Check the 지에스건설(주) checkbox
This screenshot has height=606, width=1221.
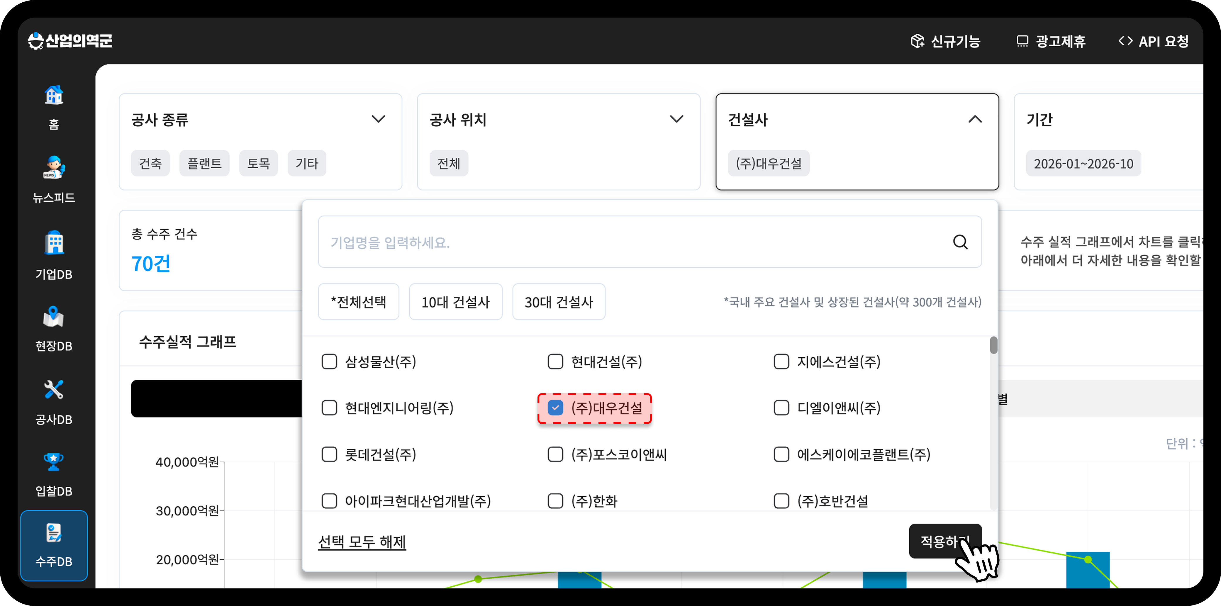click(x=781, y=361)
